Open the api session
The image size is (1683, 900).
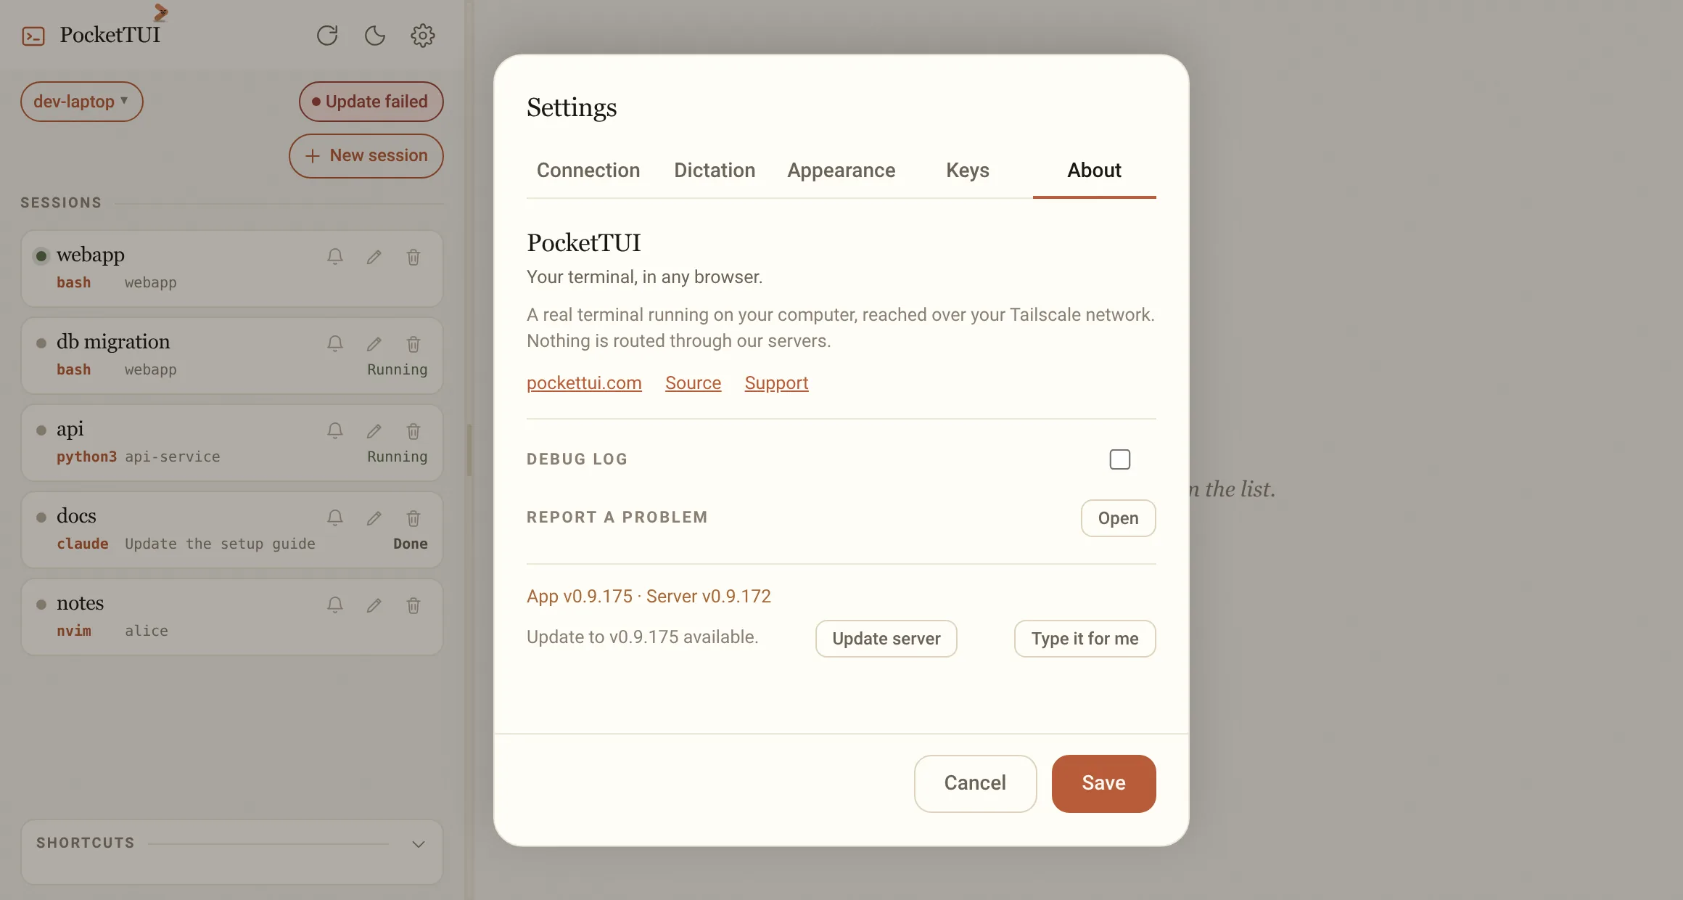pyautogui.click(x=232, y=443)
